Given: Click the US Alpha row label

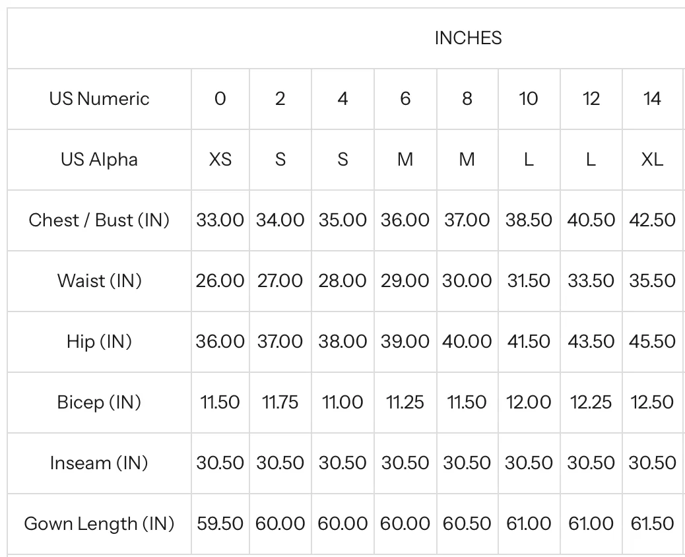Looking at the screenshot, I should tap(99, 160).
